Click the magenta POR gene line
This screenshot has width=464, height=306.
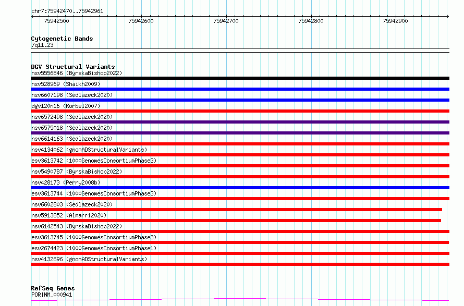[240, 300]
